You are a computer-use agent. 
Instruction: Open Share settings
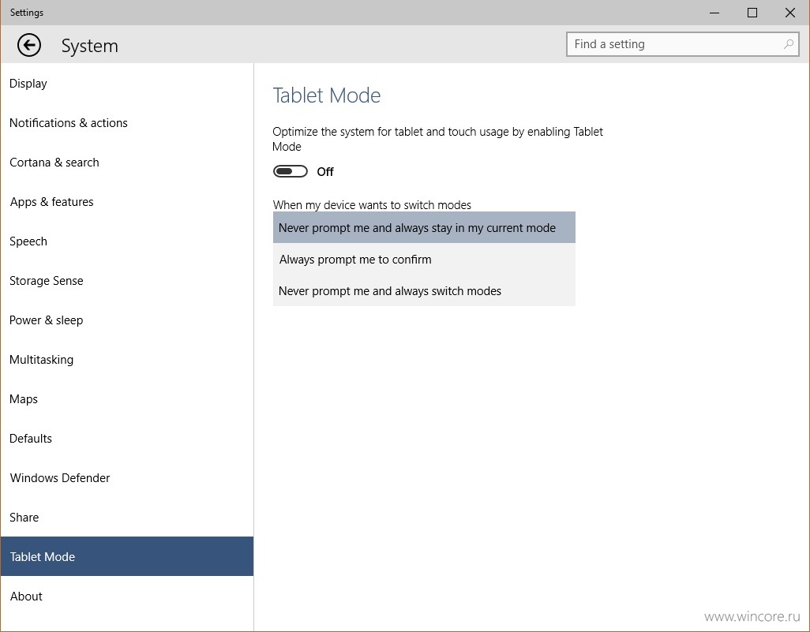point(127,518)
